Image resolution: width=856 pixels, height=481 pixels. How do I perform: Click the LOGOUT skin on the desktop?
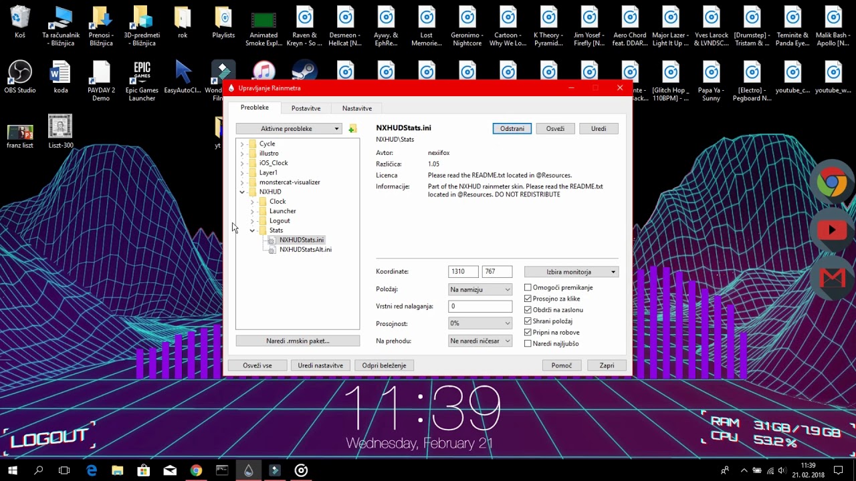(x=49, y=438)
